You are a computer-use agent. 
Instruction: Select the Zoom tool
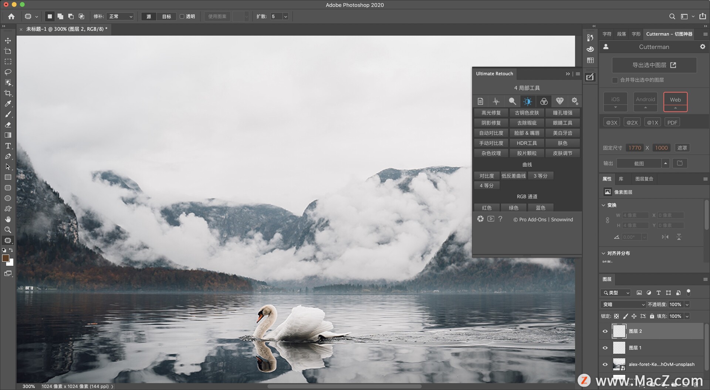pos(8,230)
